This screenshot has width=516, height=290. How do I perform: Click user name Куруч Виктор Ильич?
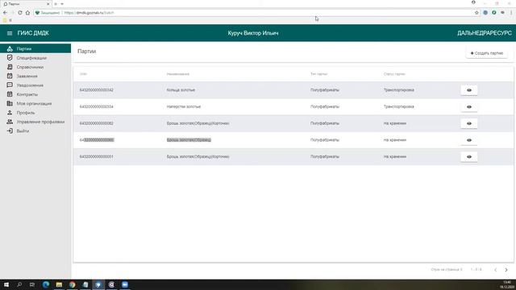(x=253, y=33)
